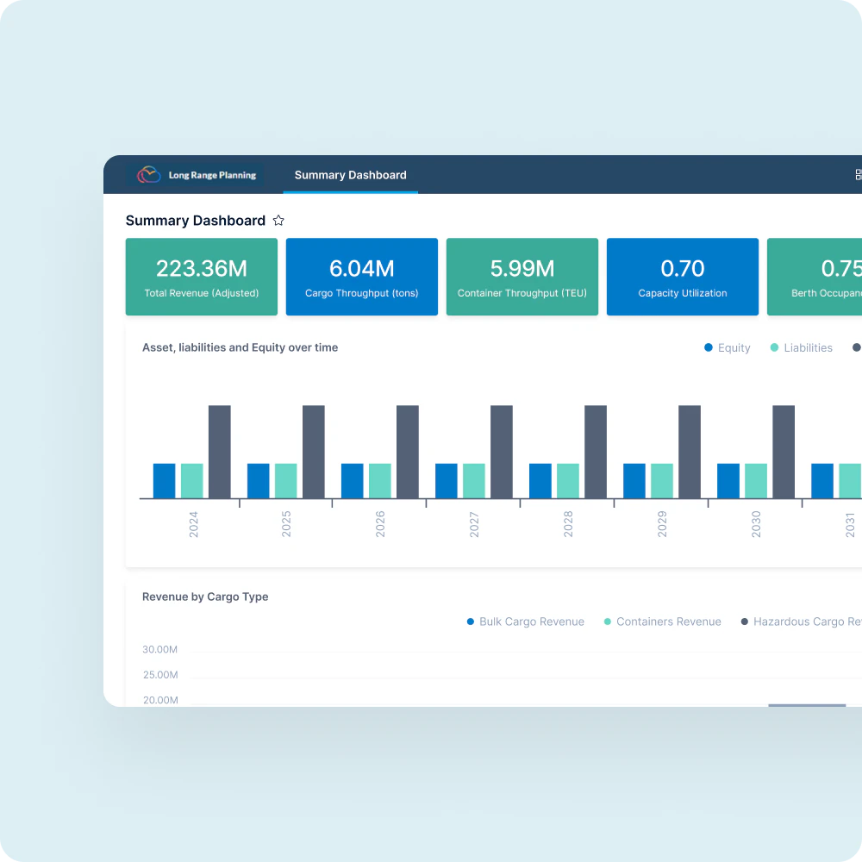
Task: Open the apps grid icon top right
Action: point(858,174)
